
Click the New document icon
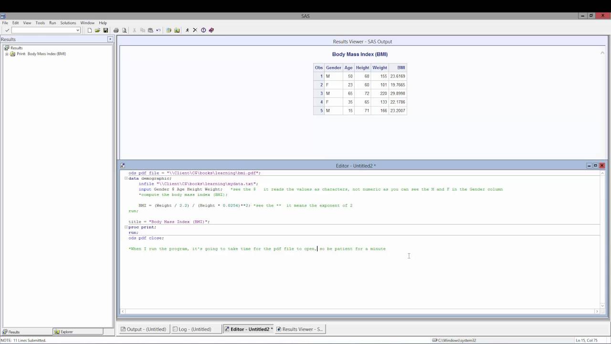(89, 30)
